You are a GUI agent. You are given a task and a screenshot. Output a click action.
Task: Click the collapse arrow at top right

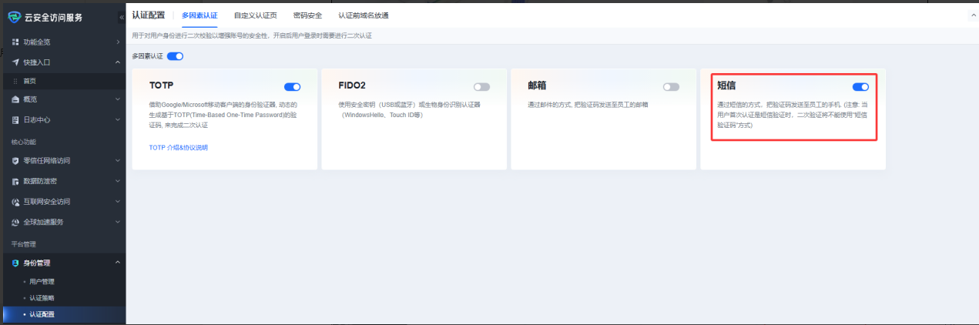pos(971,15)
